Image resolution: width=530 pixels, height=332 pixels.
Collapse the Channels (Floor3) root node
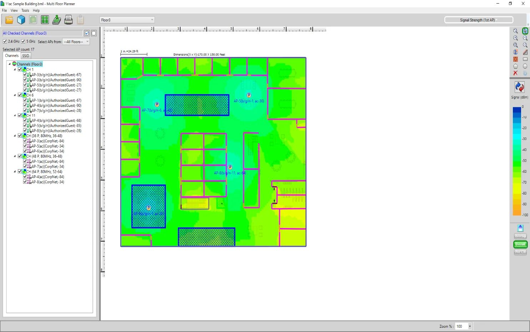(x=10, y=64)
